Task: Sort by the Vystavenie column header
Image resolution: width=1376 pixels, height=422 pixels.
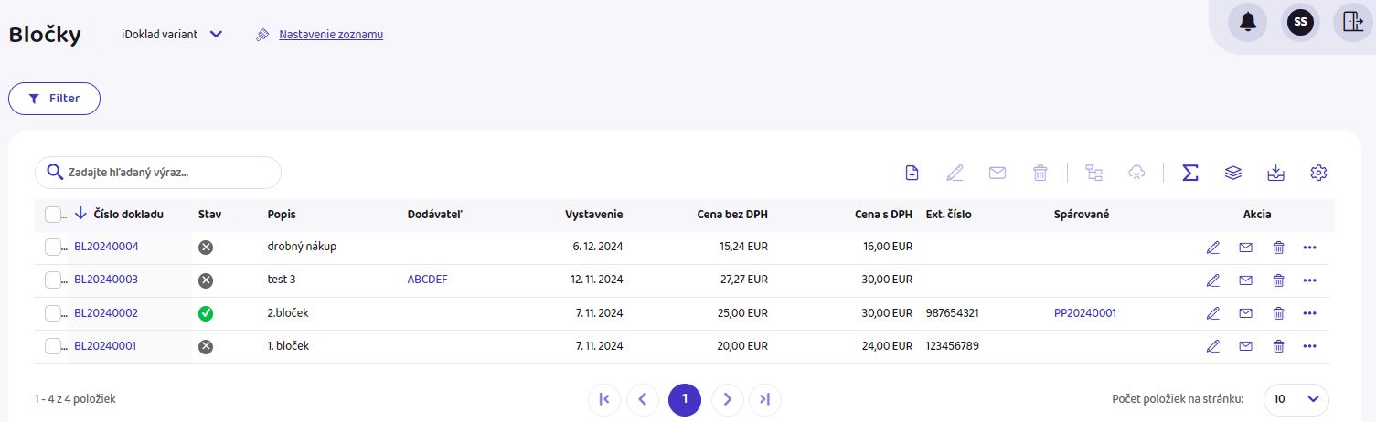Action: tap(593, 215)
